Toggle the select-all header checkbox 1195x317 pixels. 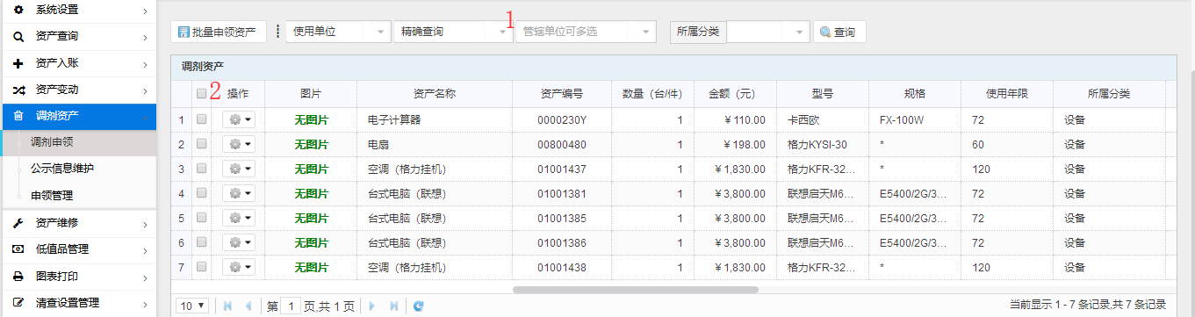point(202,93)
